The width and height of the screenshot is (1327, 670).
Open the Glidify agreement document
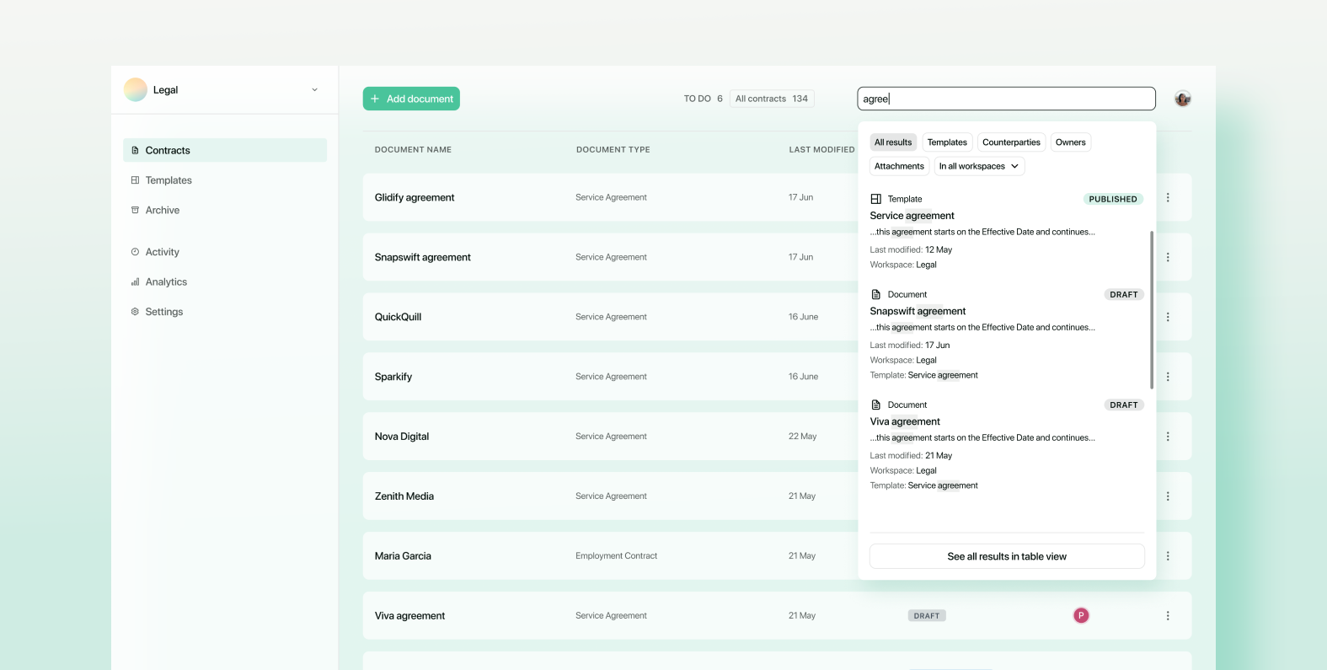point(415,197)
